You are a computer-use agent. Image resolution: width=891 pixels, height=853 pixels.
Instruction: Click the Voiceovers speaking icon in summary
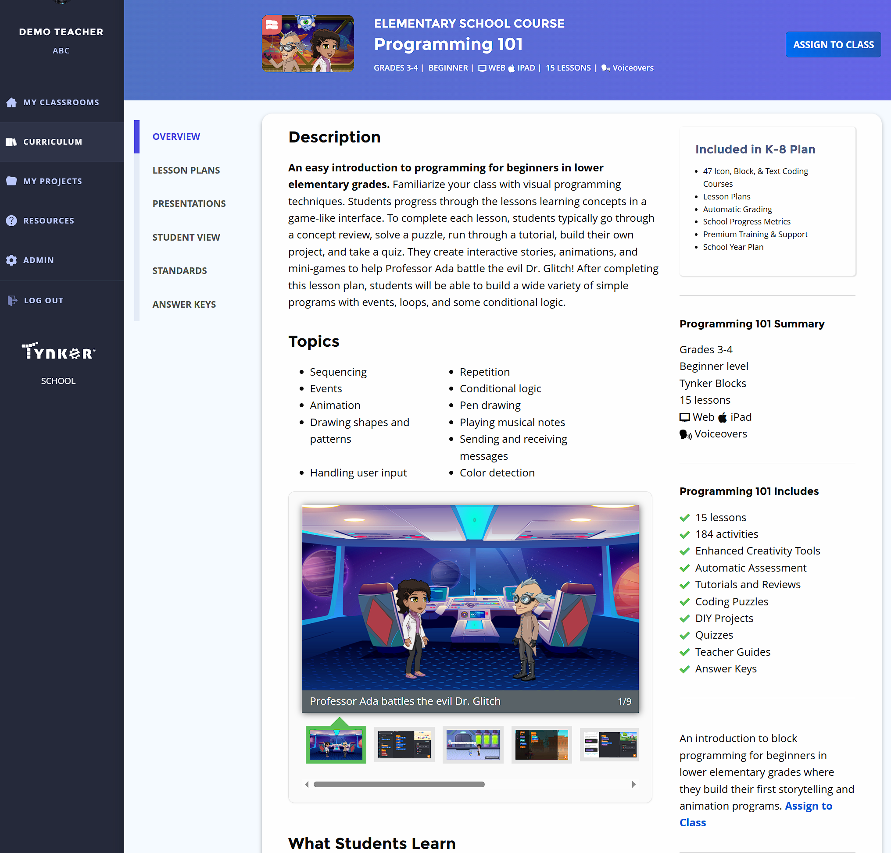click(x=686, y=435)
